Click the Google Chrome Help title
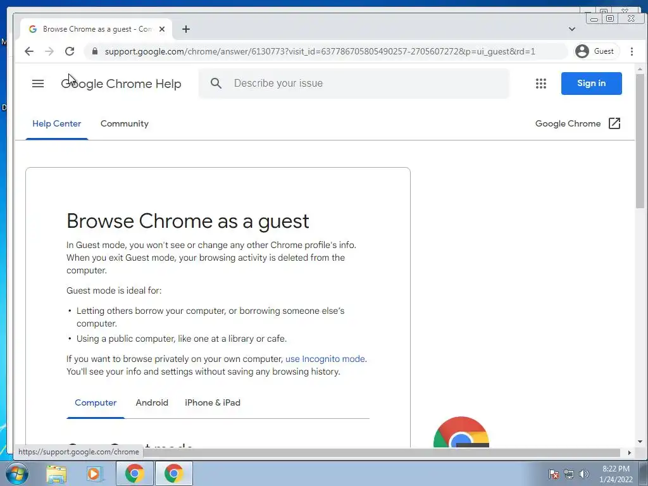This screenshot has width=648, height=486. (x=121, y=84)
